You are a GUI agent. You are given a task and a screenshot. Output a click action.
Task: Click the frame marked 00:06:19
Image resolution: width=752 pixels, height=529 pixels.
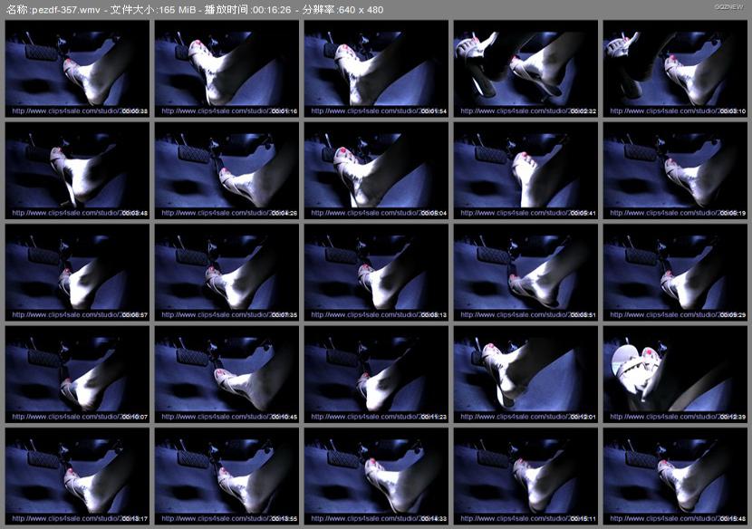click(x=675, y=171)
